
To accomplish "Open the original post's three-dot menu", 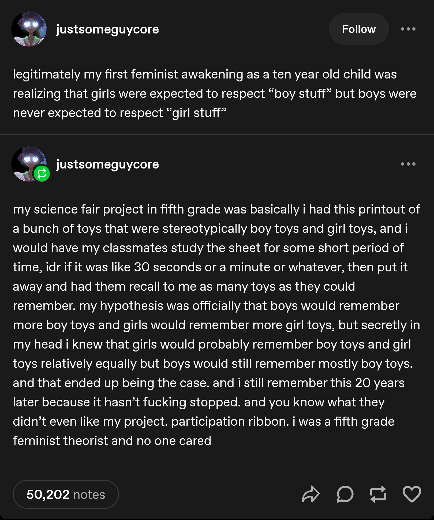I will [408, 29].
